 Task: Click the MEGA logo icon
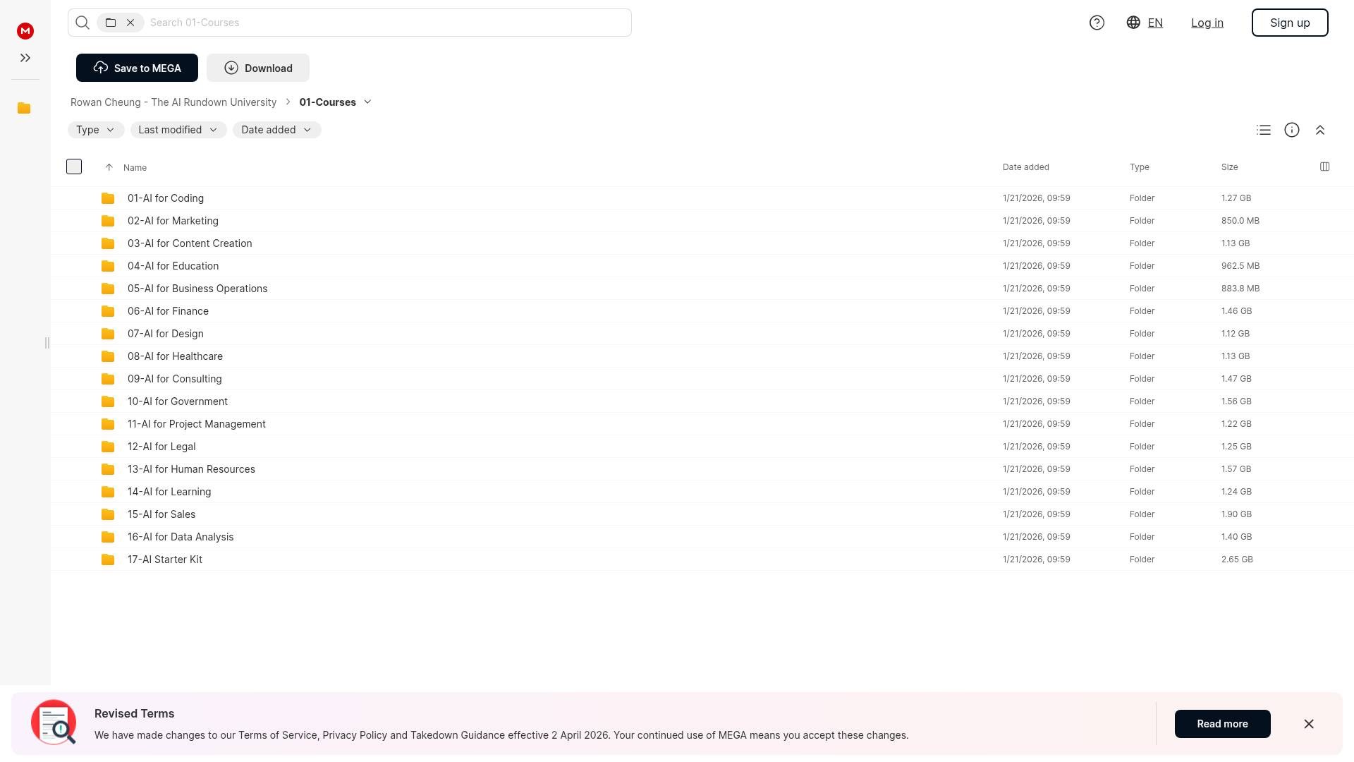tap(25, 30)
